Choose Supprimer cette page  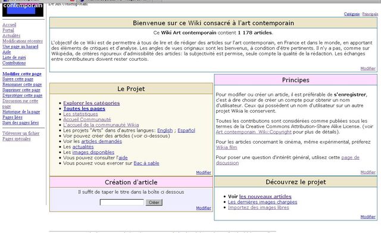coord(21,90)
